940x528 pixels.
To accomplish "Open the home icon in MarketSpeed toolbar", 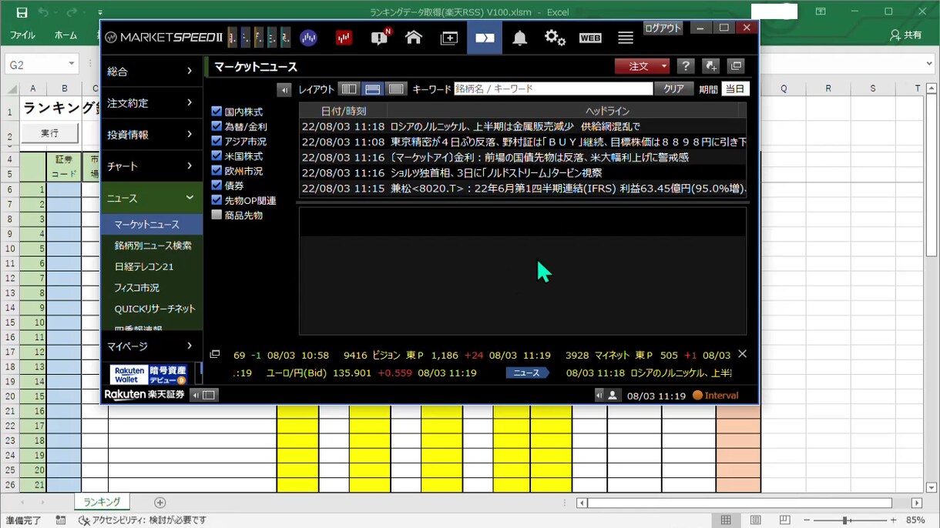I will pyautogui.click(x=414, y=38).
